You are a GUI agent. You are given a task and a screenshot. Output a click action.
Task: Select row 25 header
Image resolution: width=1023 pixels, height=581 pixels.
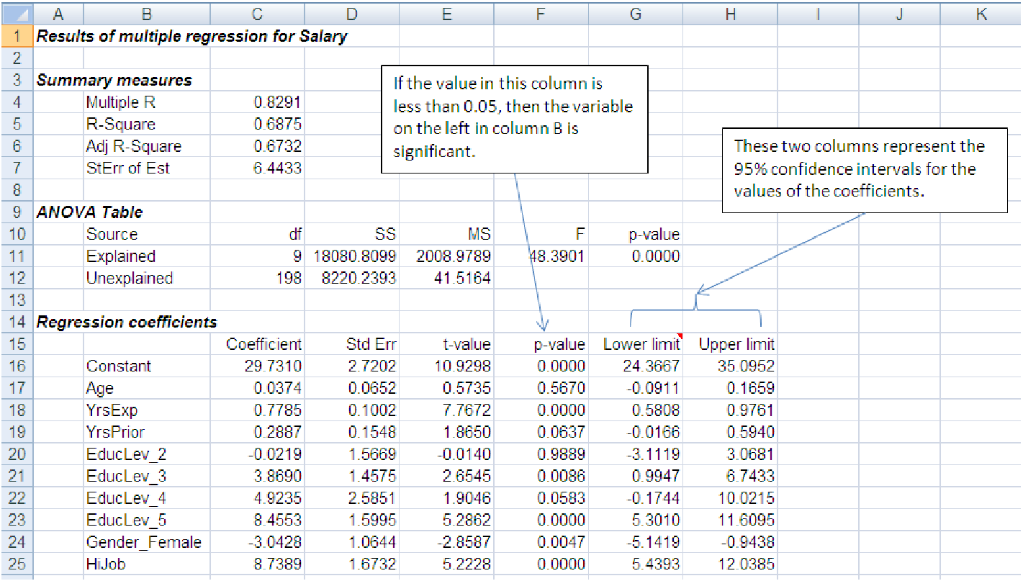tap(17, 564)
